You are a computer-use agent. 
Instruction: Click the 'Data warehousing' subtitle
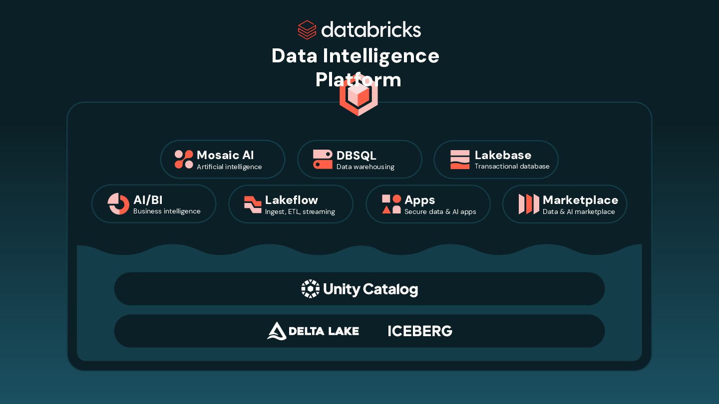(365, 167)
